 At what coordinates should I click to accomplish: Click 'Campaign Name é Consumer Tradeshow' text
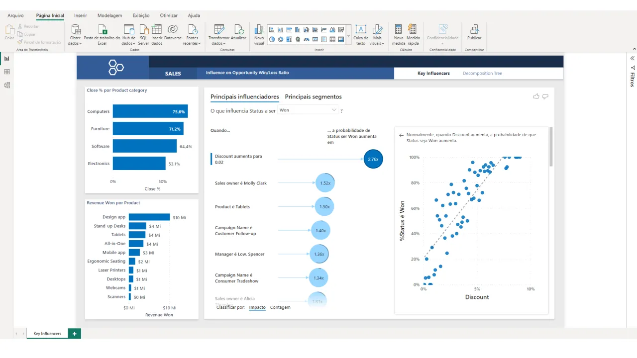click(237, 278)
